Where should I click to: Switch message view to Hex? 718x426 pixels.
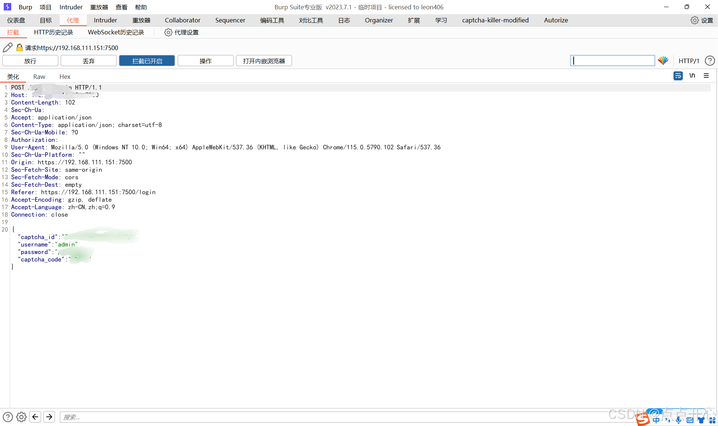point(65,77)
